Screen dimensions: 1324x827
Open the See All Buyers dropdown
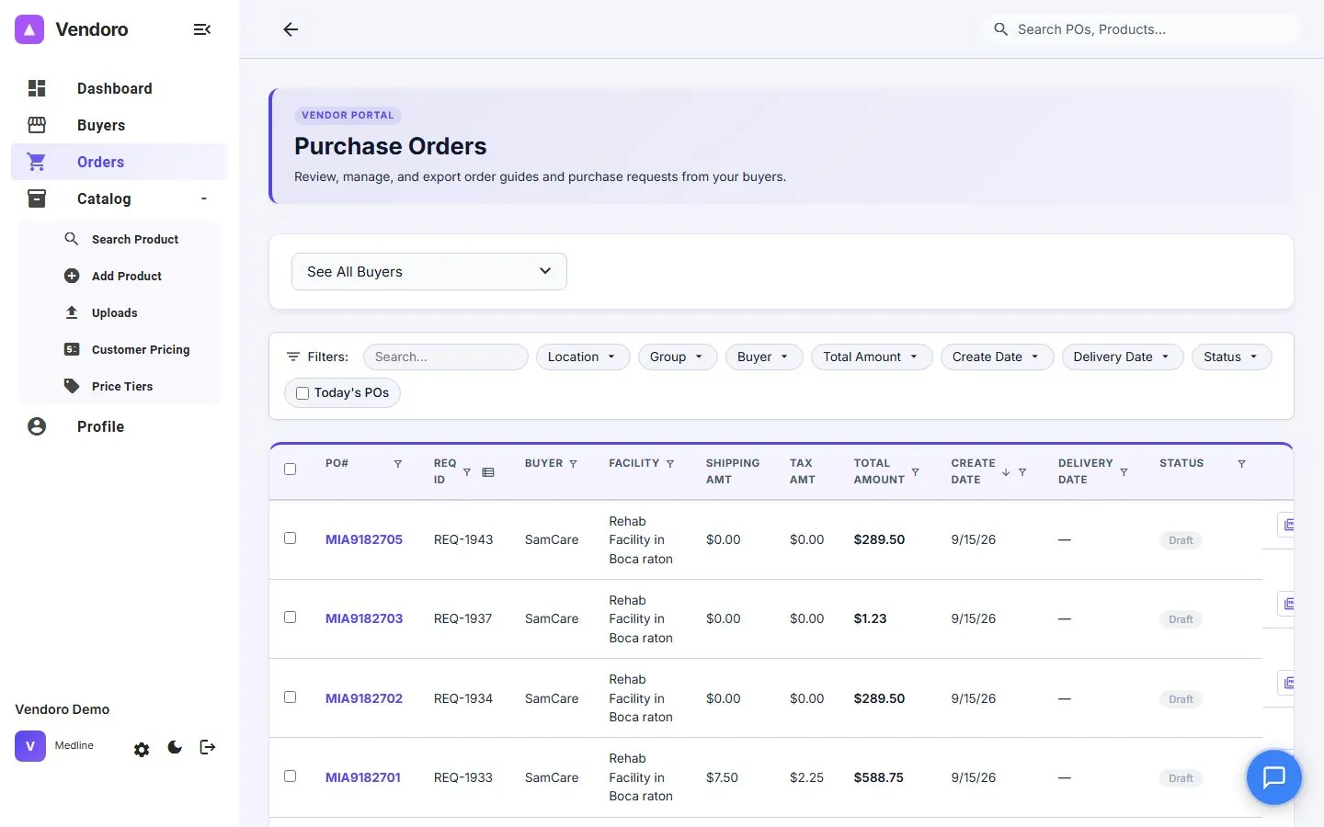(429, 272)
